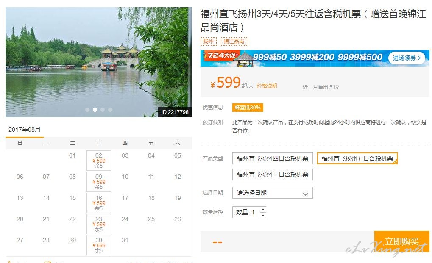Pick August 09 at ¥599
Viewport: 432px width, 263px height.
(99, 182)
